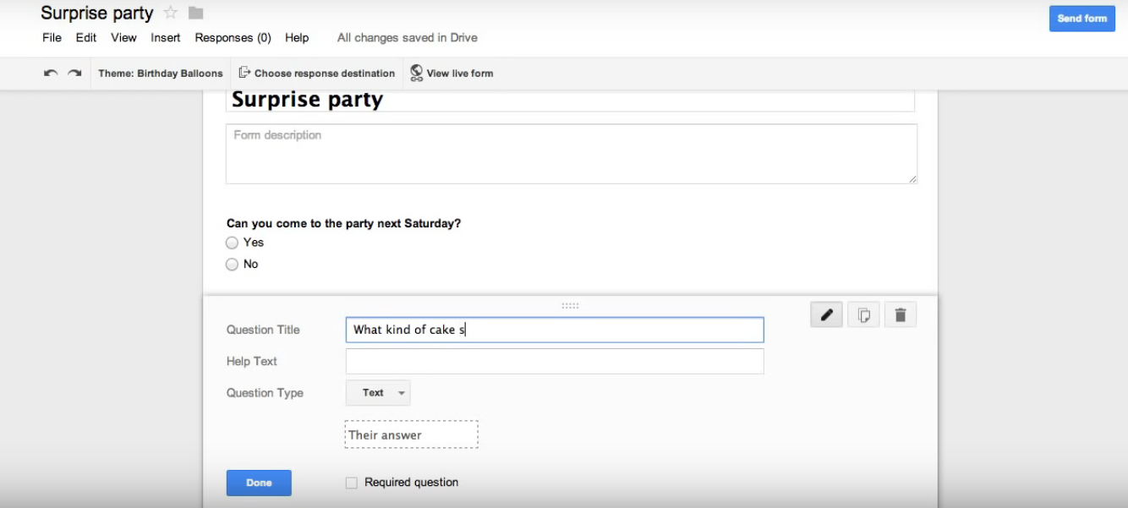Click the Send form button

1081,18
